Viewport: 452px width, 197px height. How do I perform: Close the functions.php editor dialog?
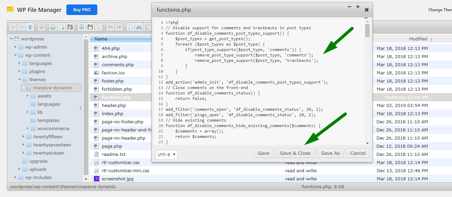tap(367, 10)
